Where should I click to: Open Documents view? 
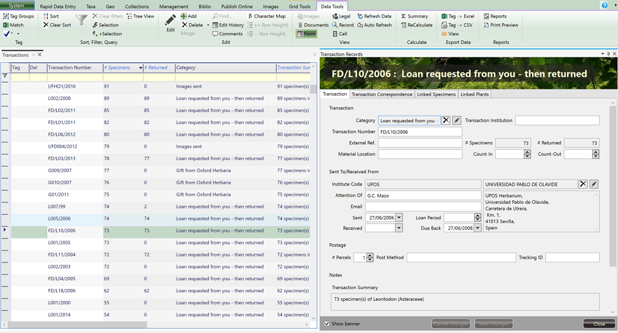313,25
